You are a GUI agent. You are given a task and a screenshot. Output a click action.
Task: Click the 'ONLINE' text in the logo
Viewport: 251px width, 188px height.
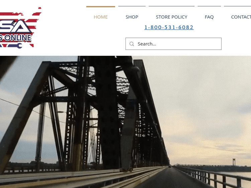pos(18,38)
